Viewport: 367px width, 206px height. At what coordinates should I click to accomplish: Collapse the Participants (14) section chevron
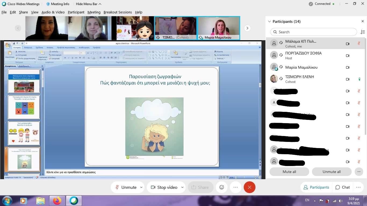269,21
